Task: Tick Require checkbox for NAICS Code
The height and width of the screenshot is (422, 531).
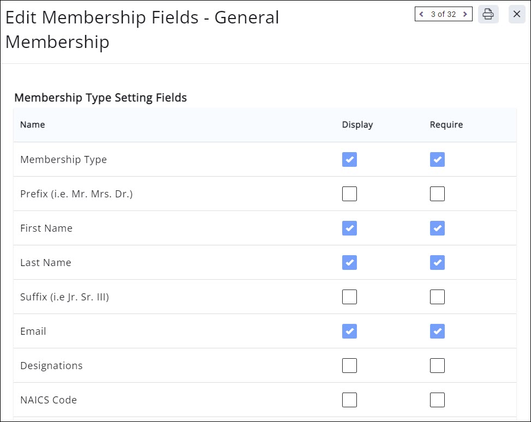Action: coord(437,400)
